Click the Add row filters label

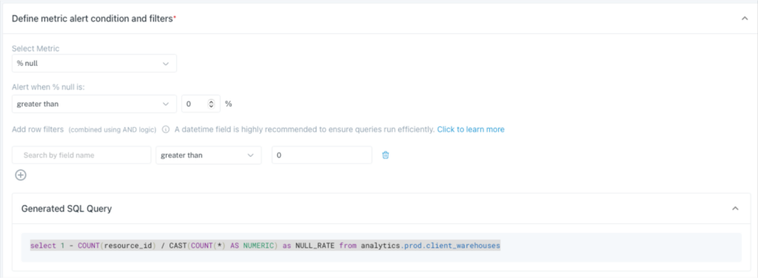38,129
